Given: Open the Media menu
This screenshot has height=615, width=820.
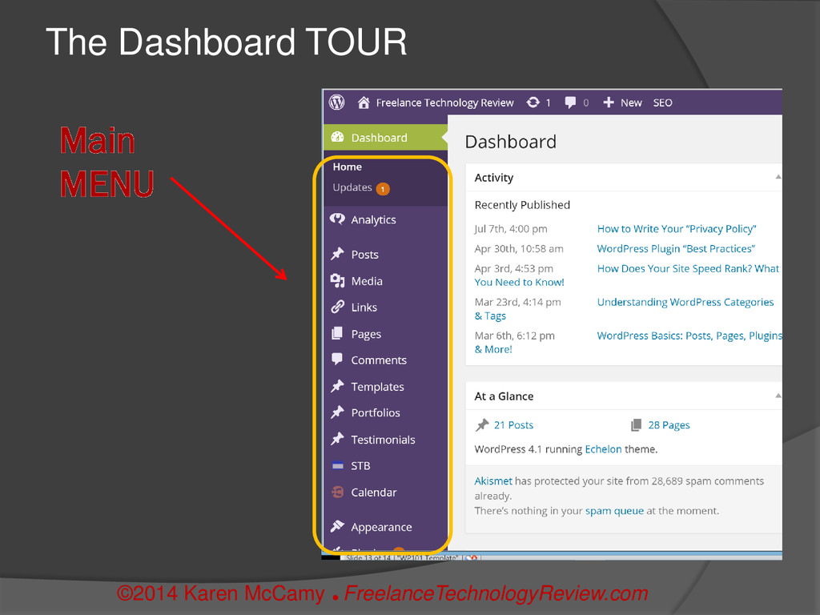Looking at the screenshot, I should tap(367, 281).
